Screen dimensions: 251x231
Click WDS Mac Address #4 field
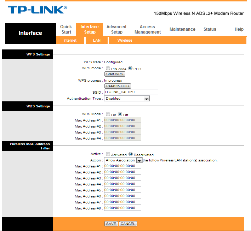click(x=122, y=138)
